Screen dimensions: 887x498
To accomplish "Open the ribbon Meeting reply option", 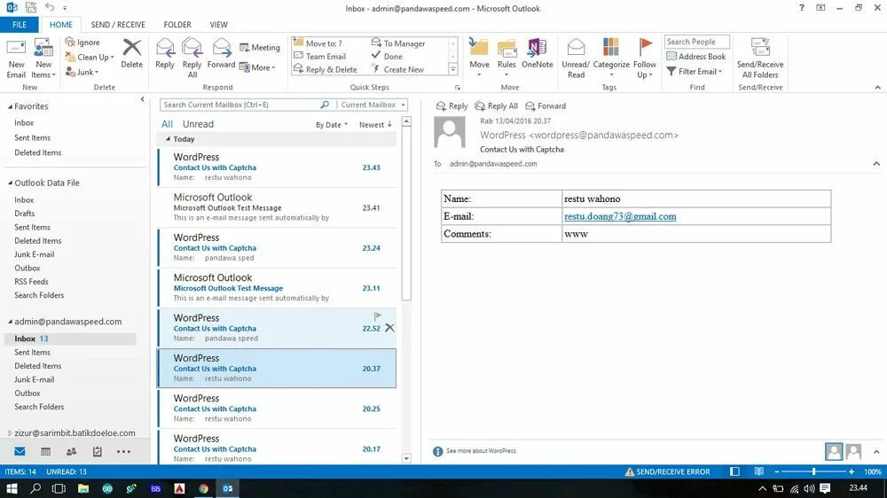I will click(260, 48).
